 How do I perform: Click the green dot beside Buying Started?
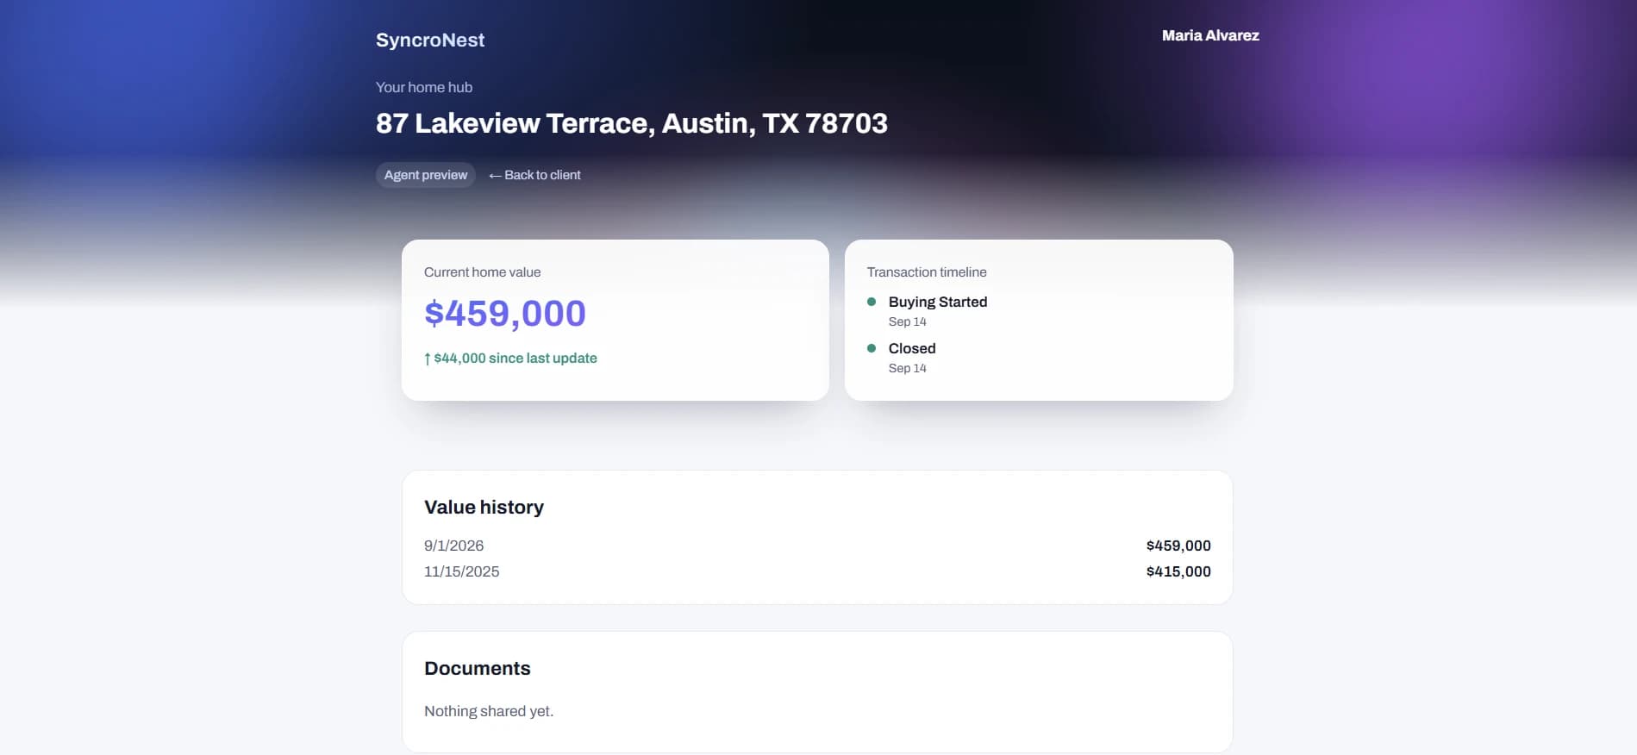click(872, 302)
